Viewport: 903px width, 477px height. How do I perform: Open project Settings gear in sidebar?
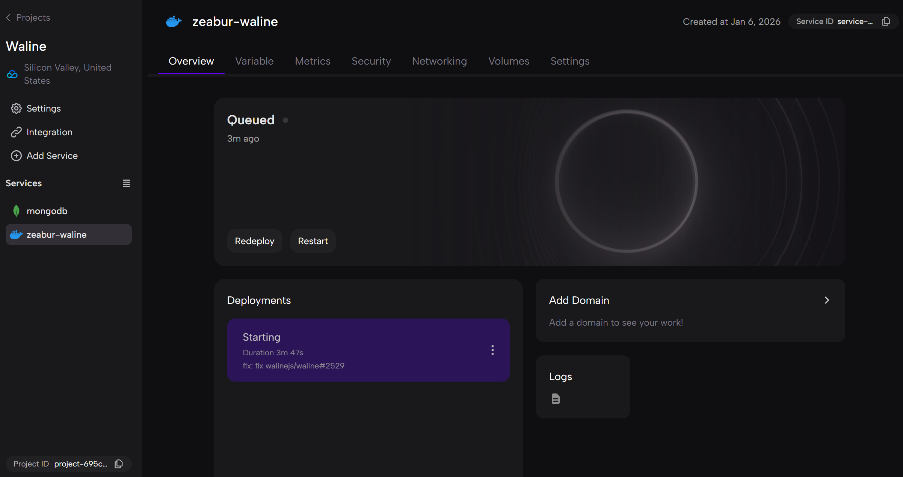click(16, 109)
